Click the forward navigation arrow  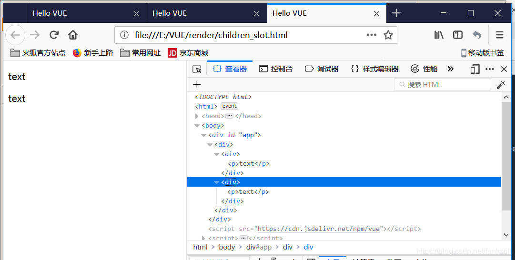[x=35, y=35]
